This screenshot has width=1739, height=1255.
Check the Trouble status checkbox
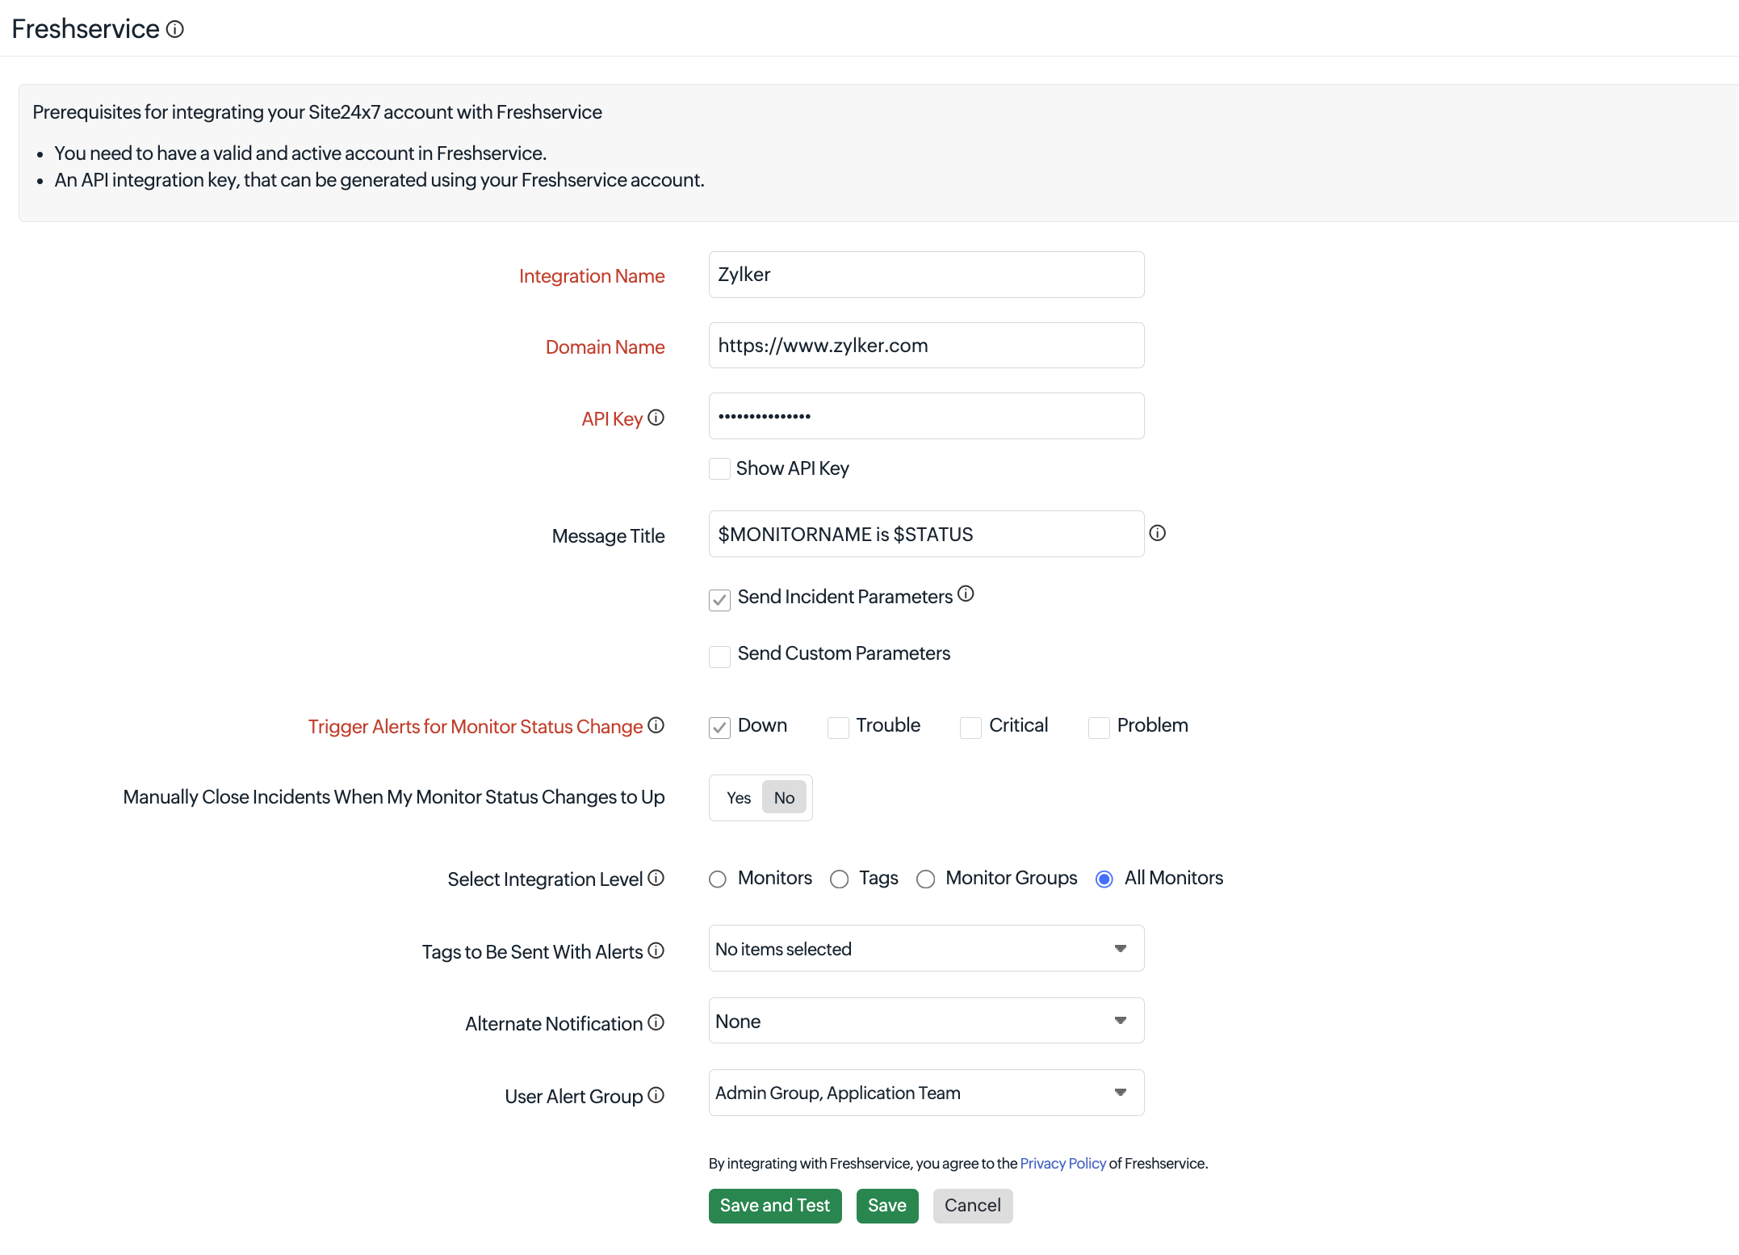pyautogui.click(x=838, y=727)
